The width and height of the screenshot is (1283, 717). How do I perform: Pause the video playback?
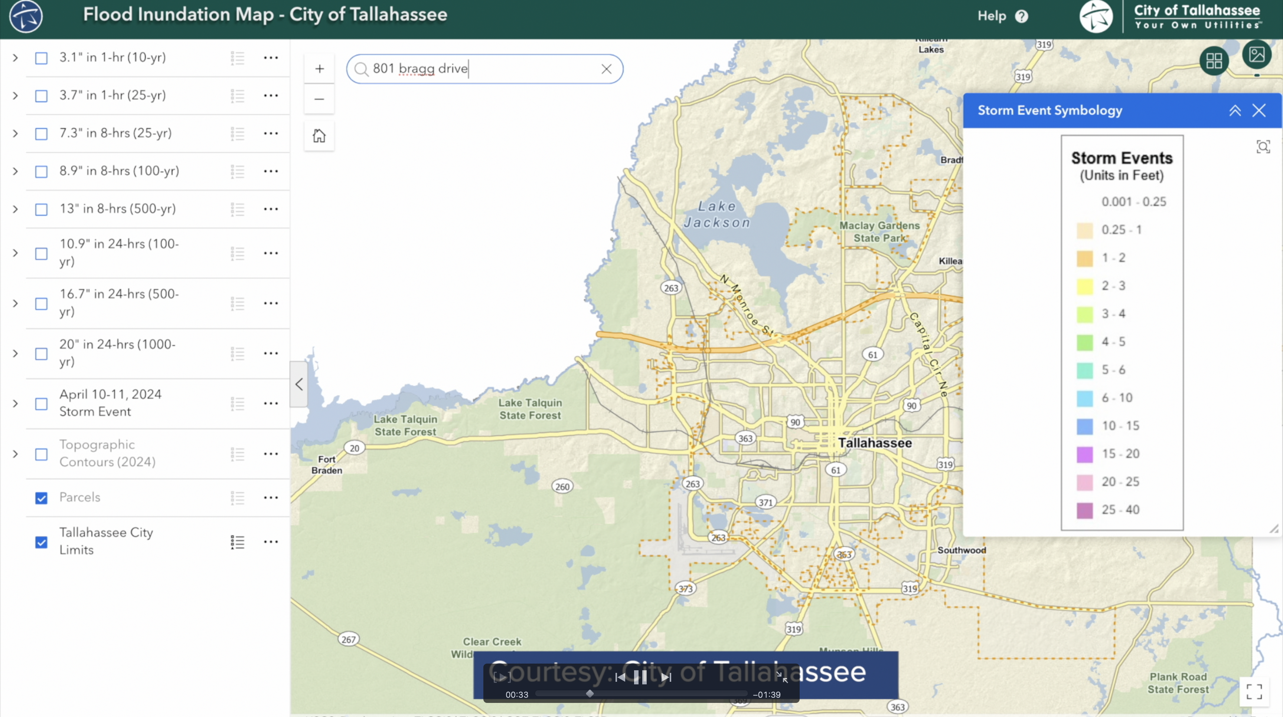[x=640, y=677]
